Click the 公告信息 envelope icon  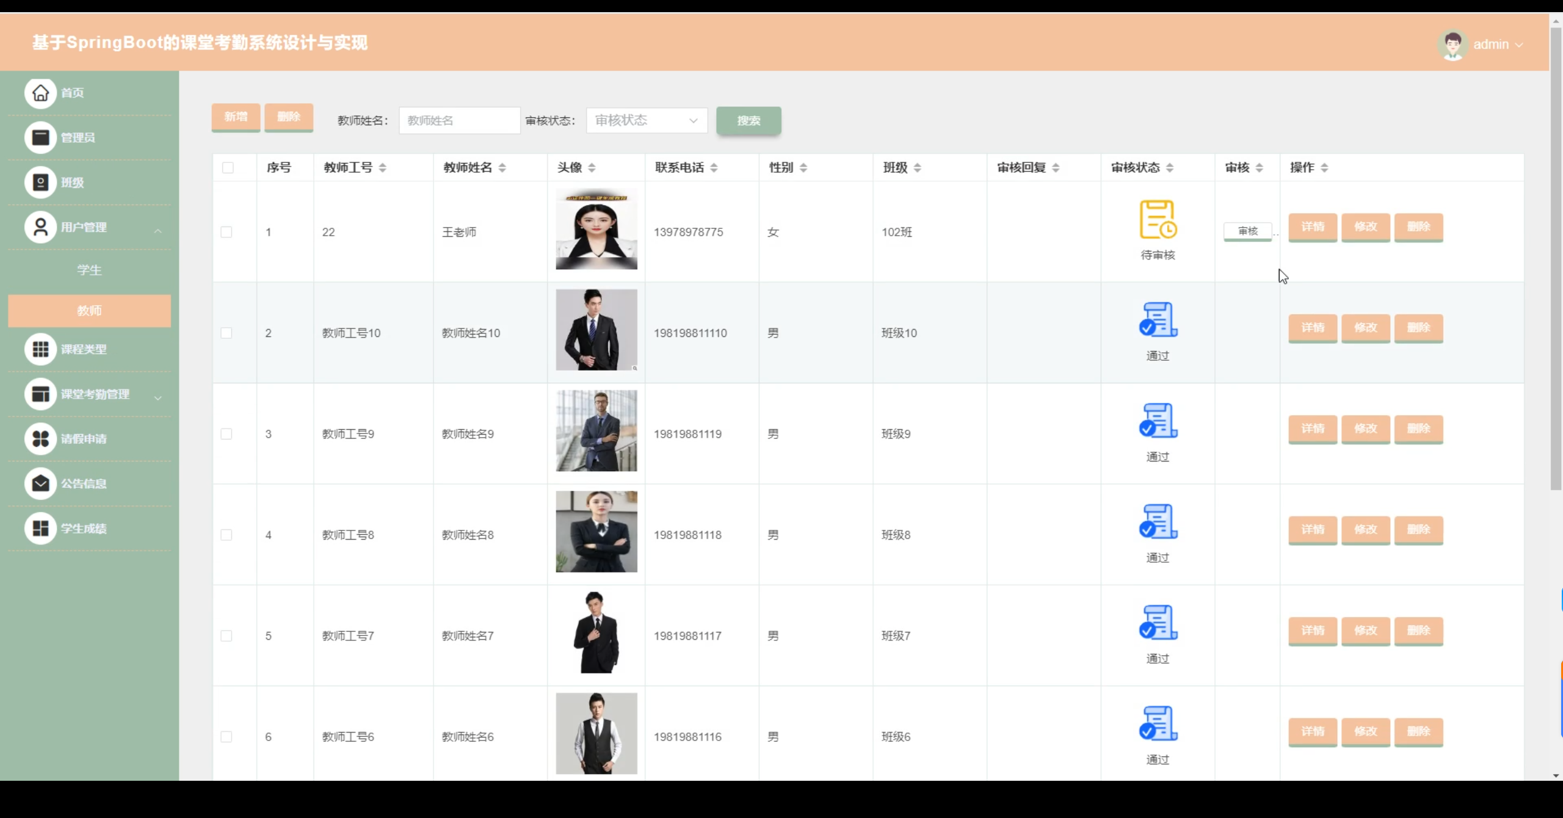click(x=40, y=483)
